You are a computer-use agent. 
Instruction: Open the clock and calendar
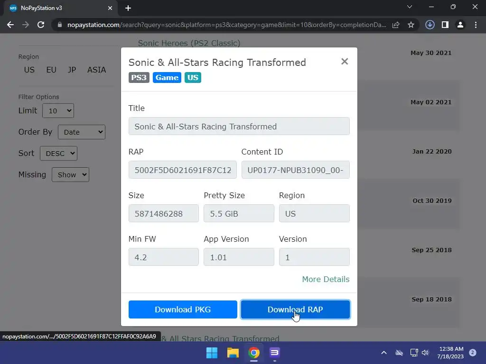coord(450,353)
